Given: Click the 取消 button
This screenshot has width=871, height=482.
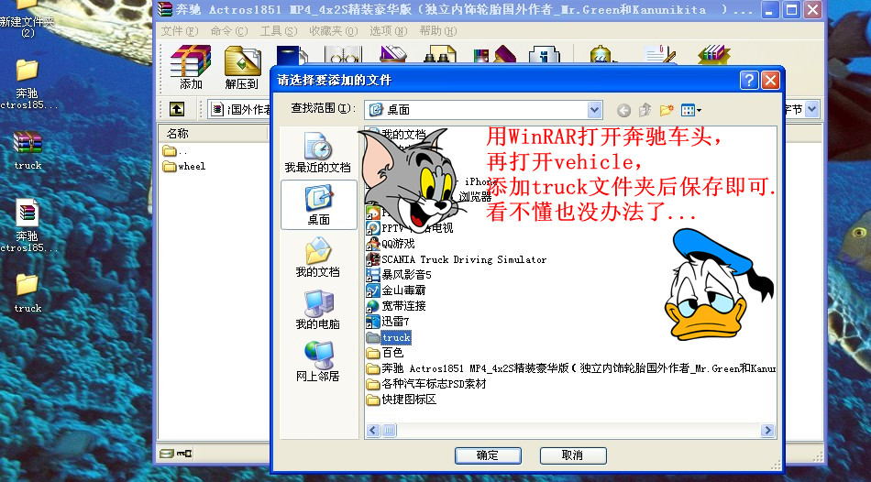Looking at the screenshot, I should [573, 455].
